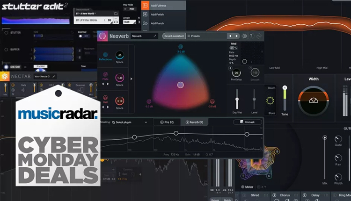
Task: Click the Dry/Wet slider in Neoverb
Action: click(237, 99)
